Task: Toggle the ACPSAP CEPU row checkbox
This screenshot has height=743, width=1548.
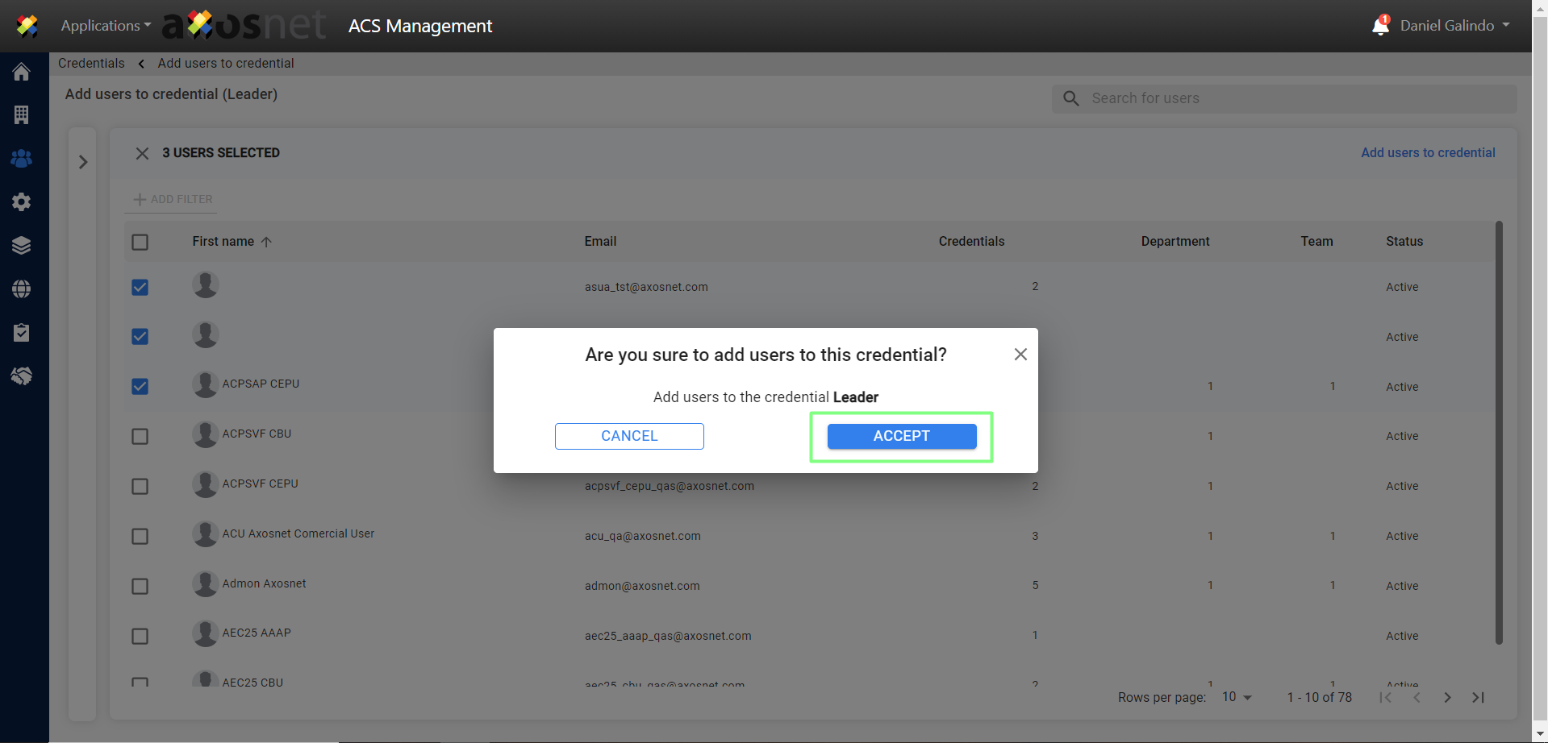Action: click(140, 387)
